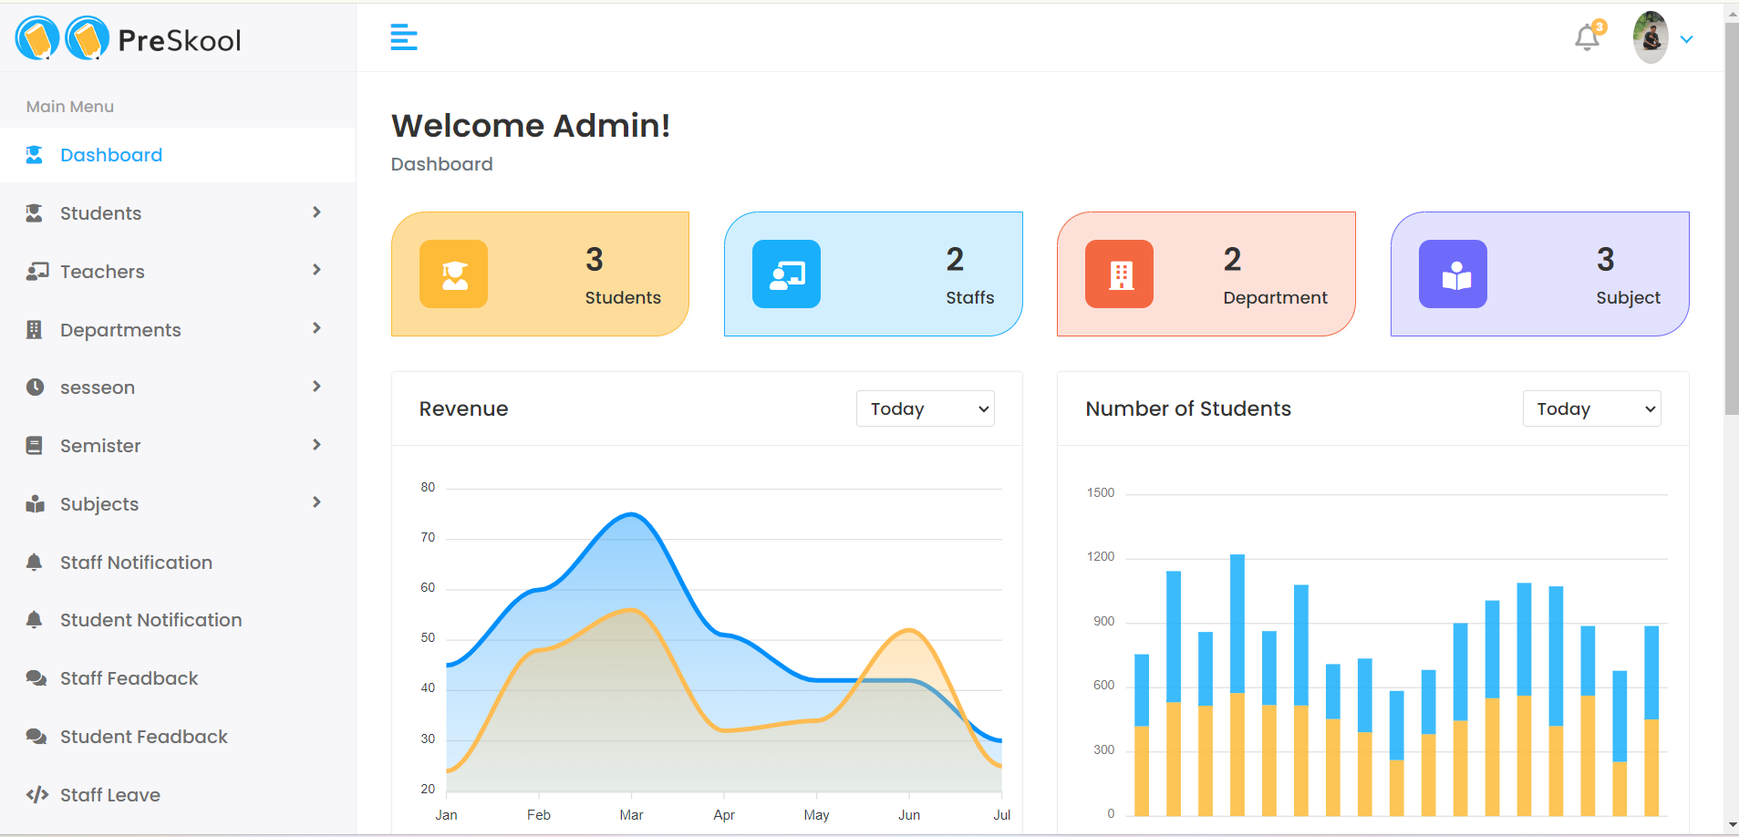Select the sesseon clock icon
The image size is (1739, 837).
click(35, 387)
